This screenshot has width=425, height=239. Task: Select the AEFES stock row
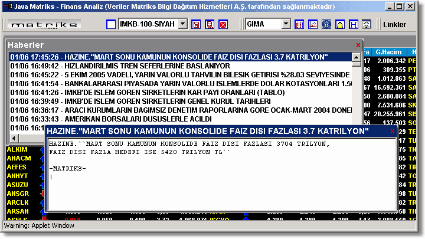tap(17, 167)
